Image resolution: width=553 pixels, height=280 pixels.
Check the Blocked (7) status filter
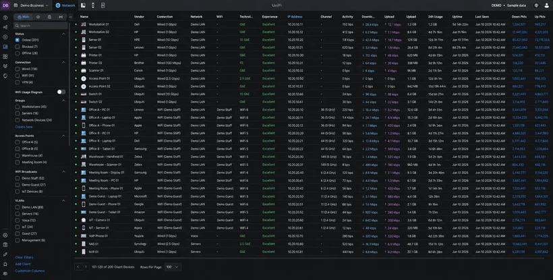pyautogui.click(x=18, y=47)
